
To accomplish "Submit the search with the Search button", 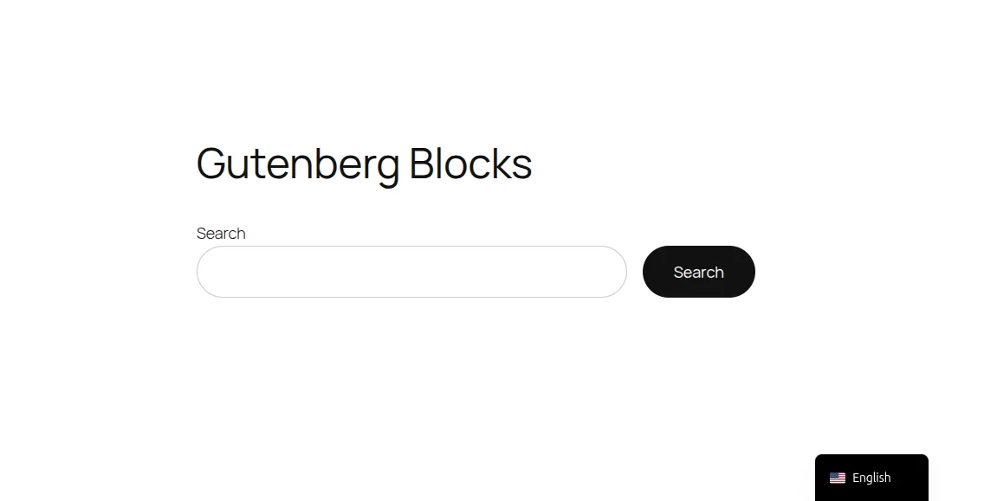I will coord(698,272).
